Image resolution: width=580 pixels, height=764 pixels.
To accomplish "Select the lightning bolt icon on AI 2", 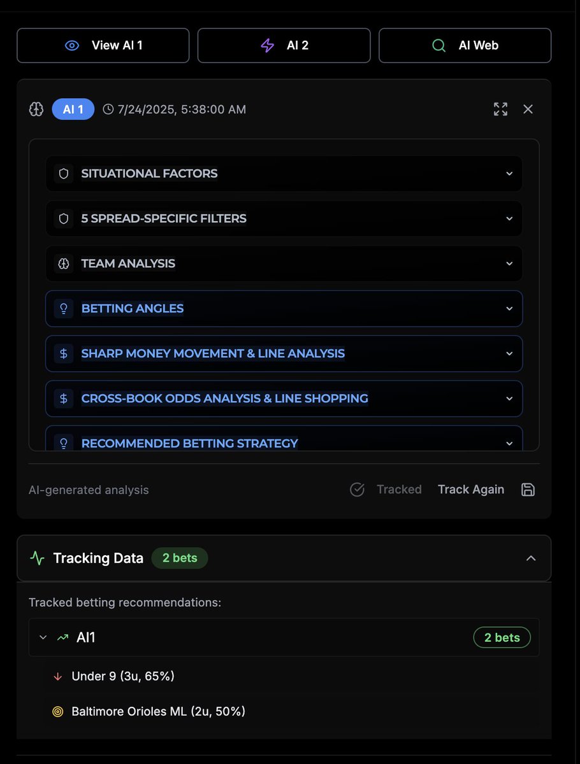I will 267,45.
